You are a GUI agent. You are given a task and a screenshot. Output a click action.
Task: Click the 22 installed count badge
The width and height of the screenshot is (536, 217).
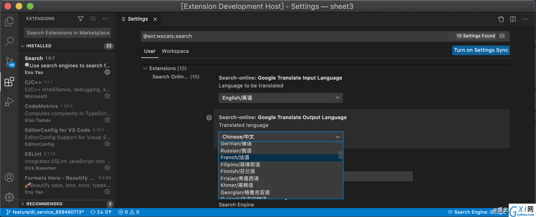tap(109, 46)
